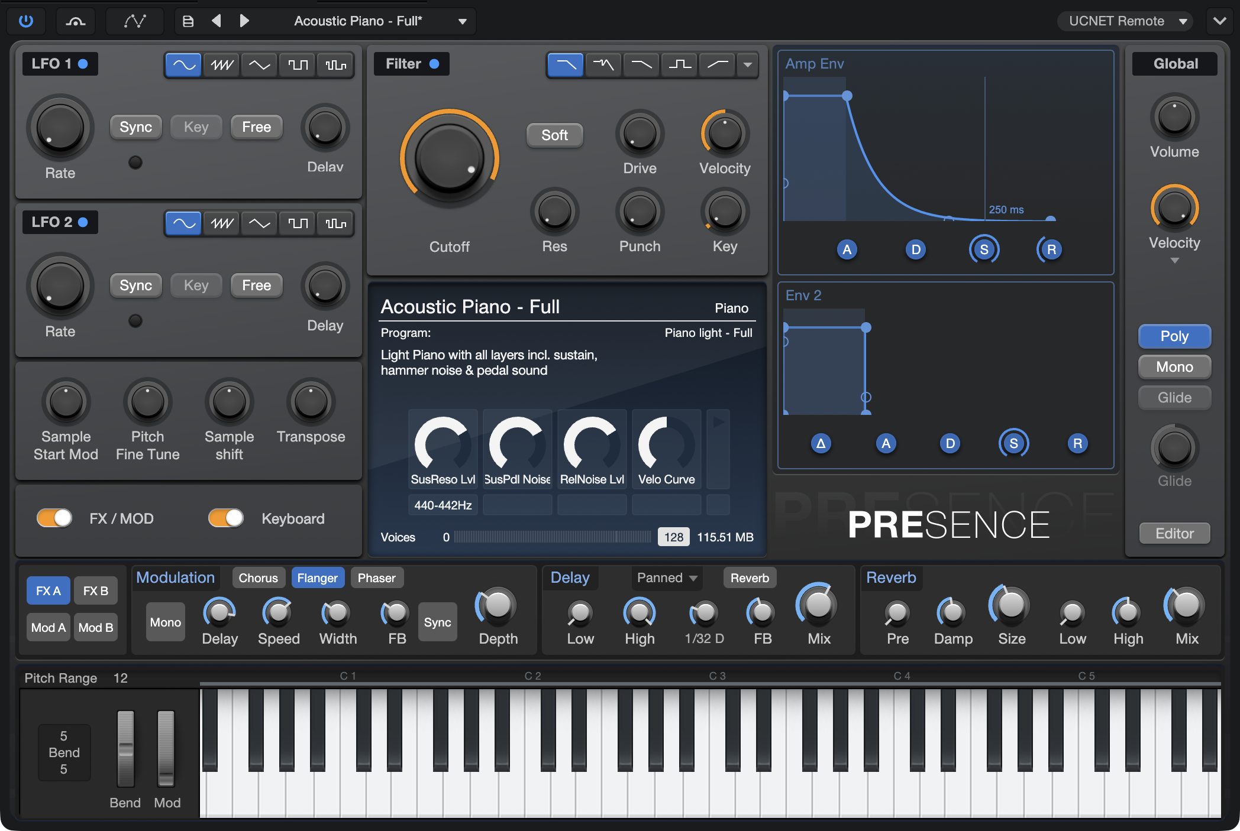Image resolution: width=1240 pixels, height=831 pixels.
Task: Click the filter Cutoff knob
Action: coord(450,158)
